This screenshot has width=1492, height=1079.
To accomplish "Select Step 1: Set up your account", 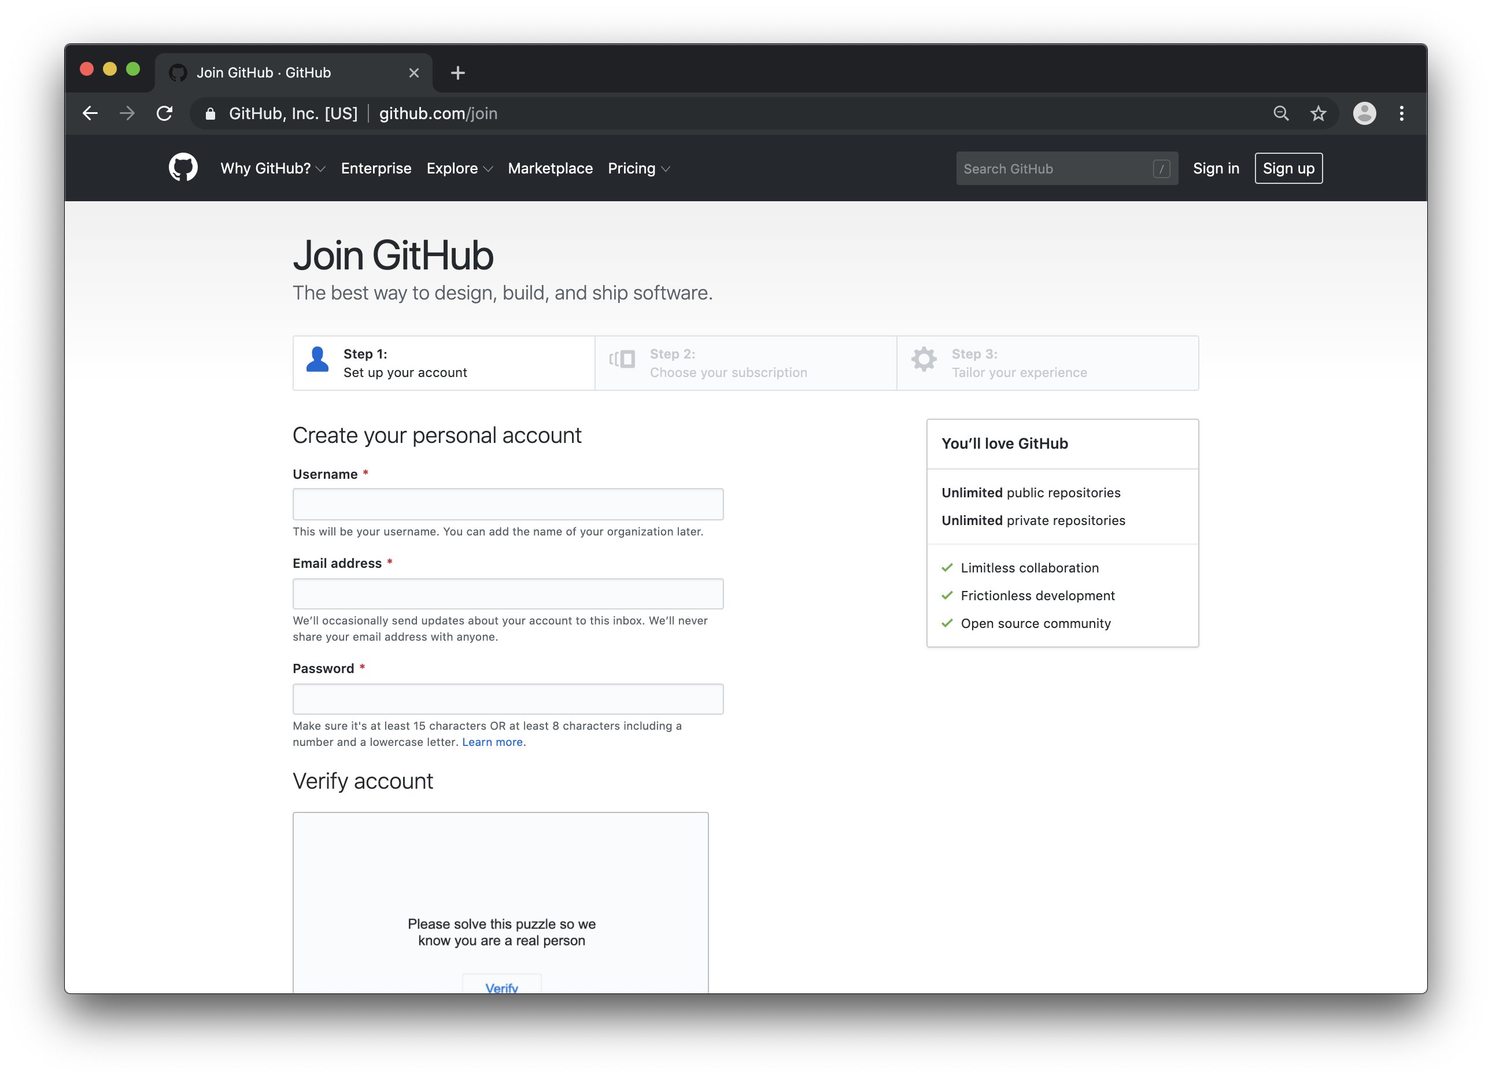I will [444, 363].
